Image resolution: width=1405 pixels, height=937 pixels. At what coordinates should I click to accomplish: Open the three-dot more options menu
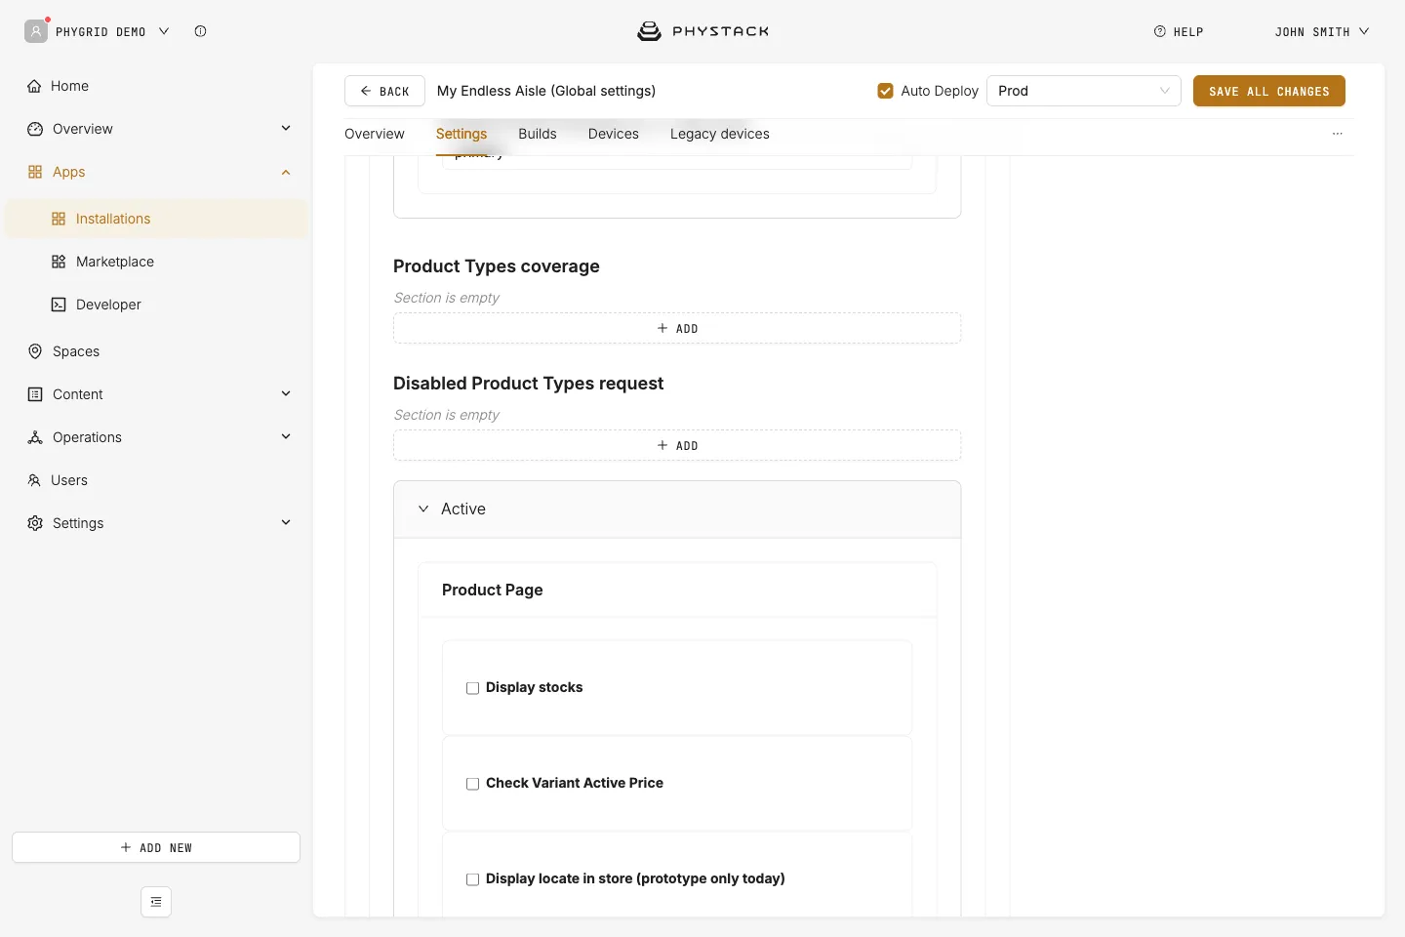click(1338, 134)
